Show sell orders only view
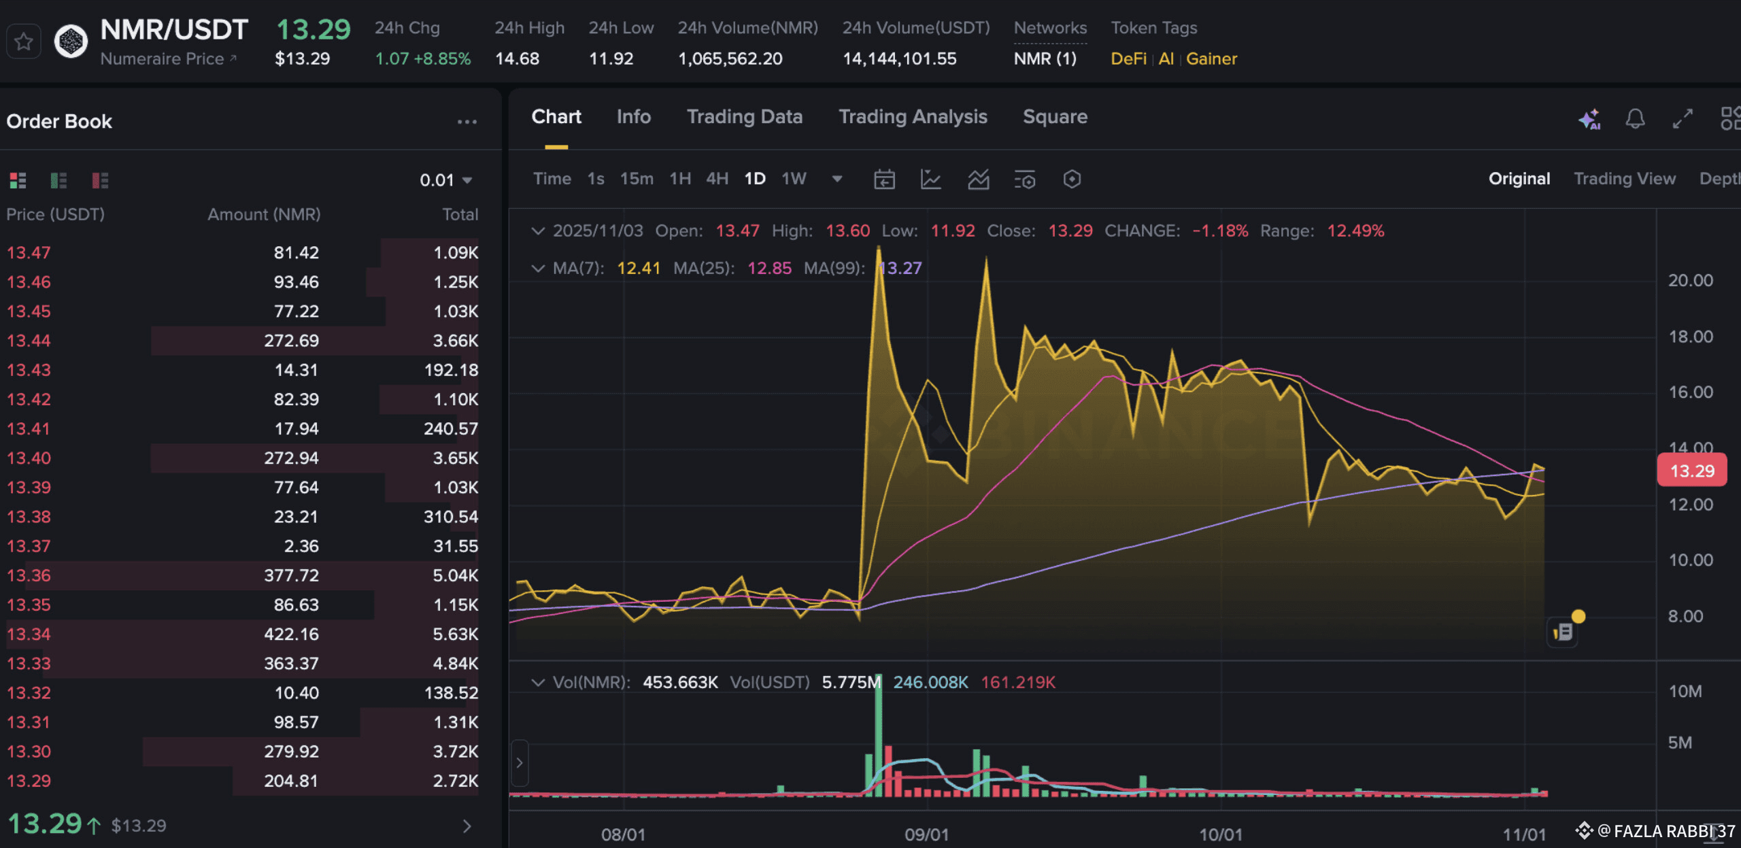This screenshot has width=1741, height=848. click(100, 180)
